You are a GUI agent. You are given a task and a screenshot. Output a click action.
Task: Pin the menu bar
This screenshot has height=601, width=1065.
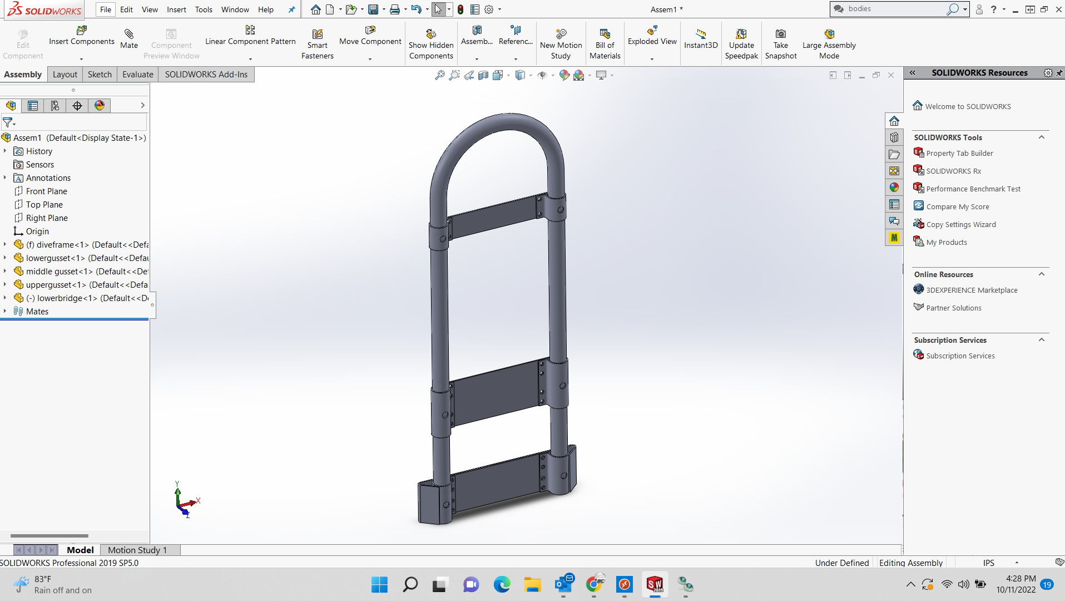[x=291, y=9]
